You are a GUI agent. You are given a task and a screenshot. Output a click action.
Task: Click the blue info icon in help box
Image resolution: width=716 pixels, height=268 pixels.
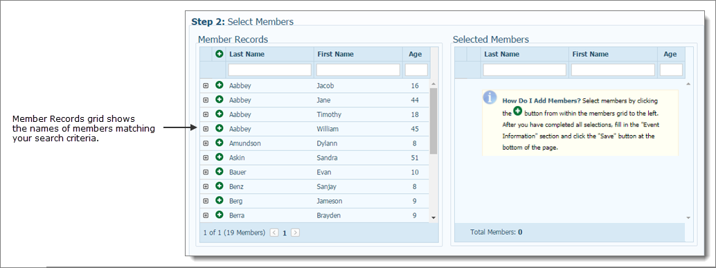click(490, 98)
